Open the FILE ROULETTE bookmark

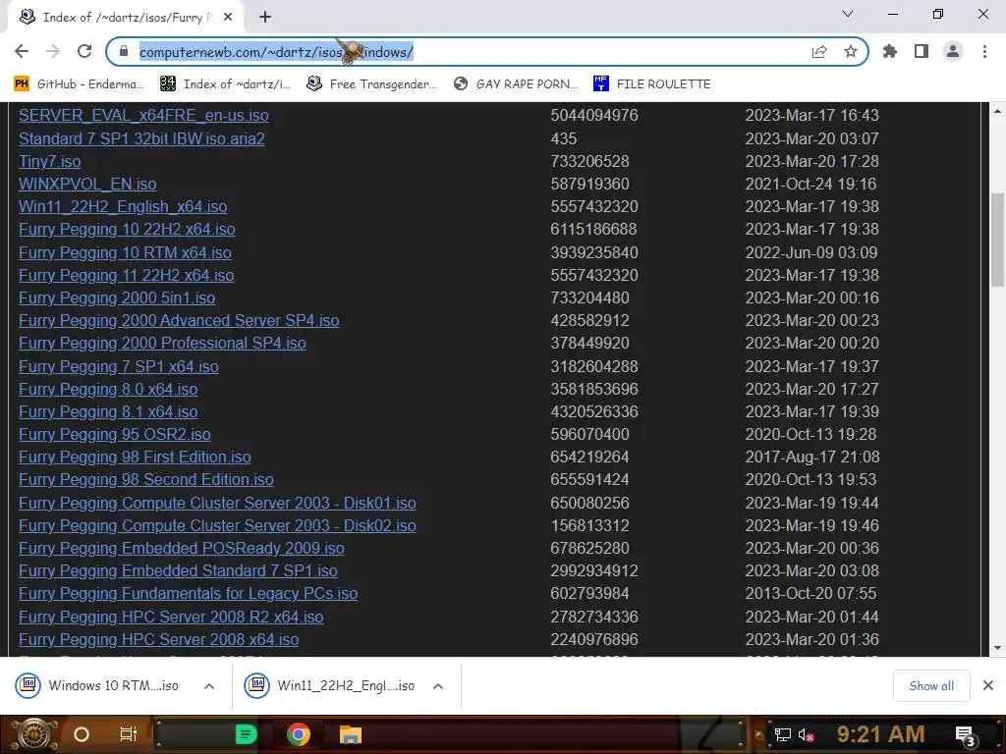tap(652, 84)
